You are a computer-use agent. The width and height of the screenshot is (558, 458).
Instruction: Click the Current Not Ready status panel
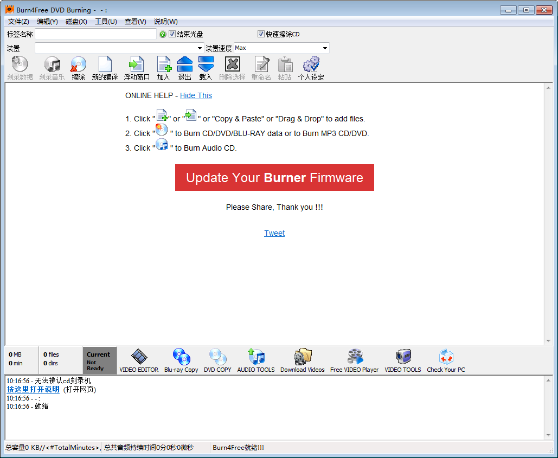tap(100, 360)
